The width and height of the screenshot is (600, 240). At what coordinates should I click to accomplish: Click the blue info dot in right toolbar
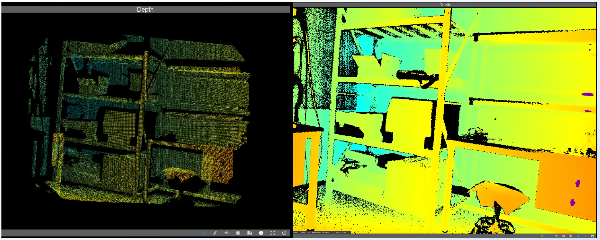(578, 236)
